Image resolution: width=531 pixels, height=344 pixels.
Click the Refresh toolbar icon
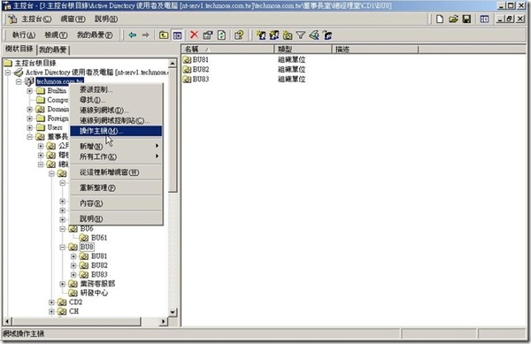point(221,35)
